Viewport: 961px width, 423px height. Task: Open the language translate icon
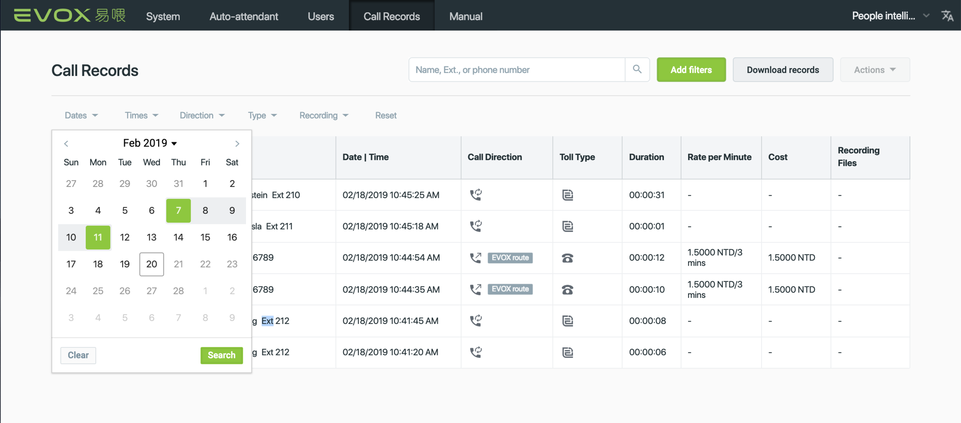click(947, 16)
